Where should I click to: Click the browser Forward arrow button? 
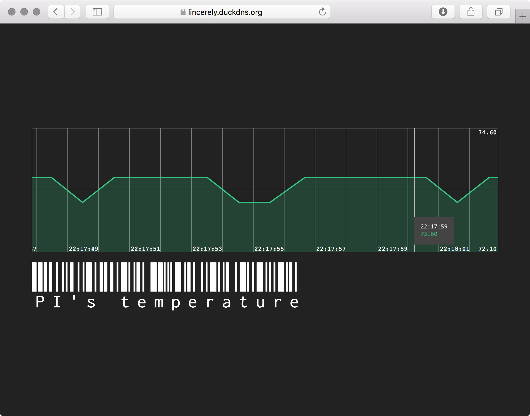tap(72, 12)
